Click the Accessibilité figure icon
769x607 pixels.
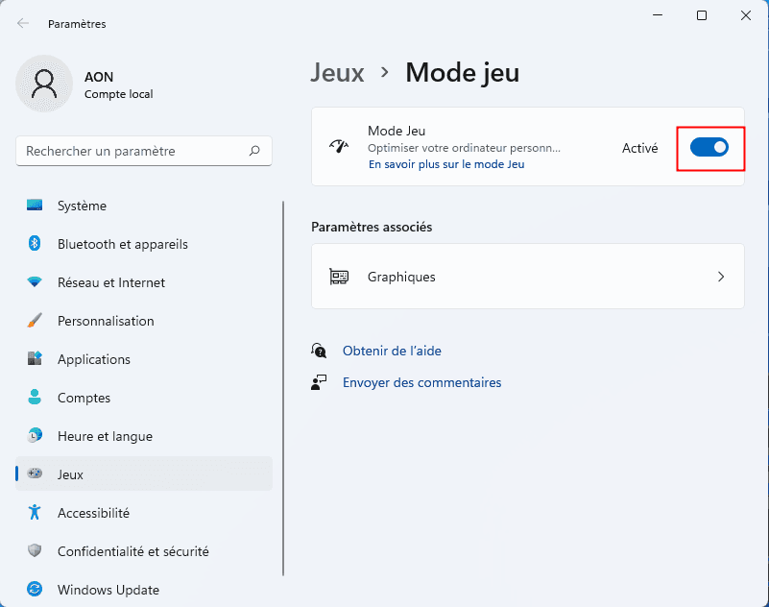pos(36,513)
